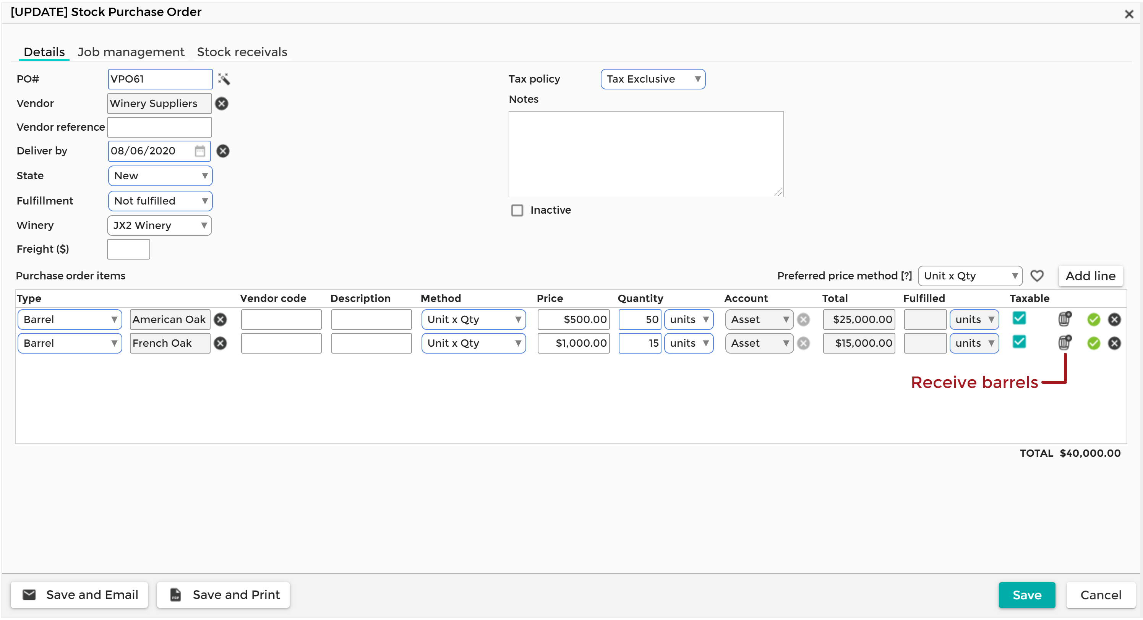This screenshot has height=620, width=1143.
Task: Receive barrels for American Oak line
Action: point(1064,319)
